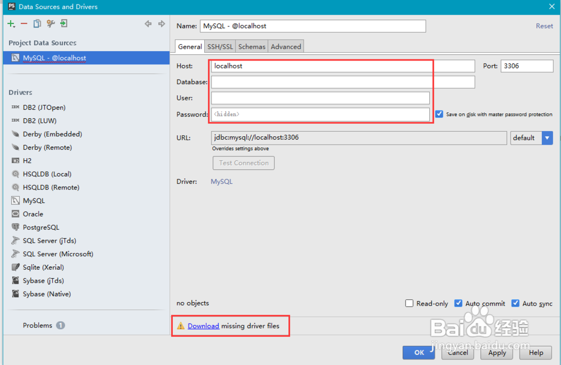Go to the Advanced tab
Viewport: 561px width, 365px height.
[286, 47]
